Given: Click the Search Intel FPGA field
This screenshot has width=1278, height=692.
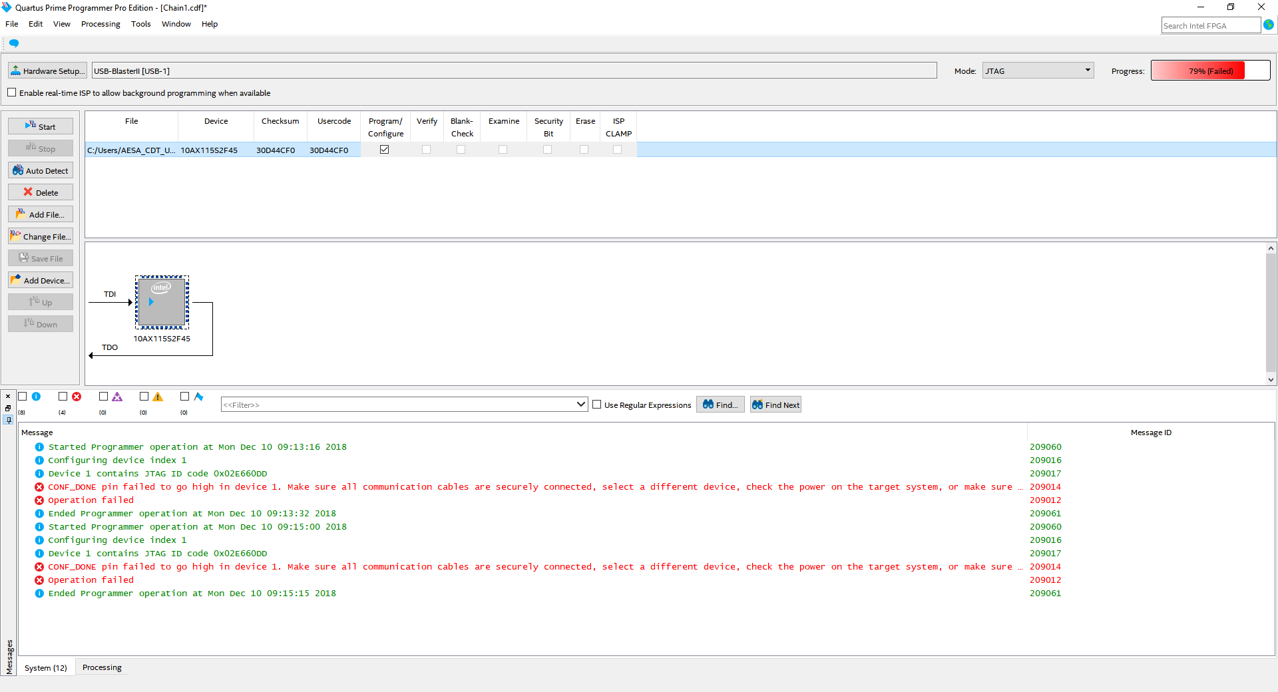Looking at the screenshot, I should 1209,25.
